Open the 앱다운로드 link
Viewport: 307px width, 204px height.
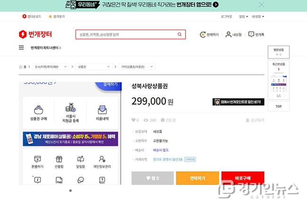click(32, 17)
